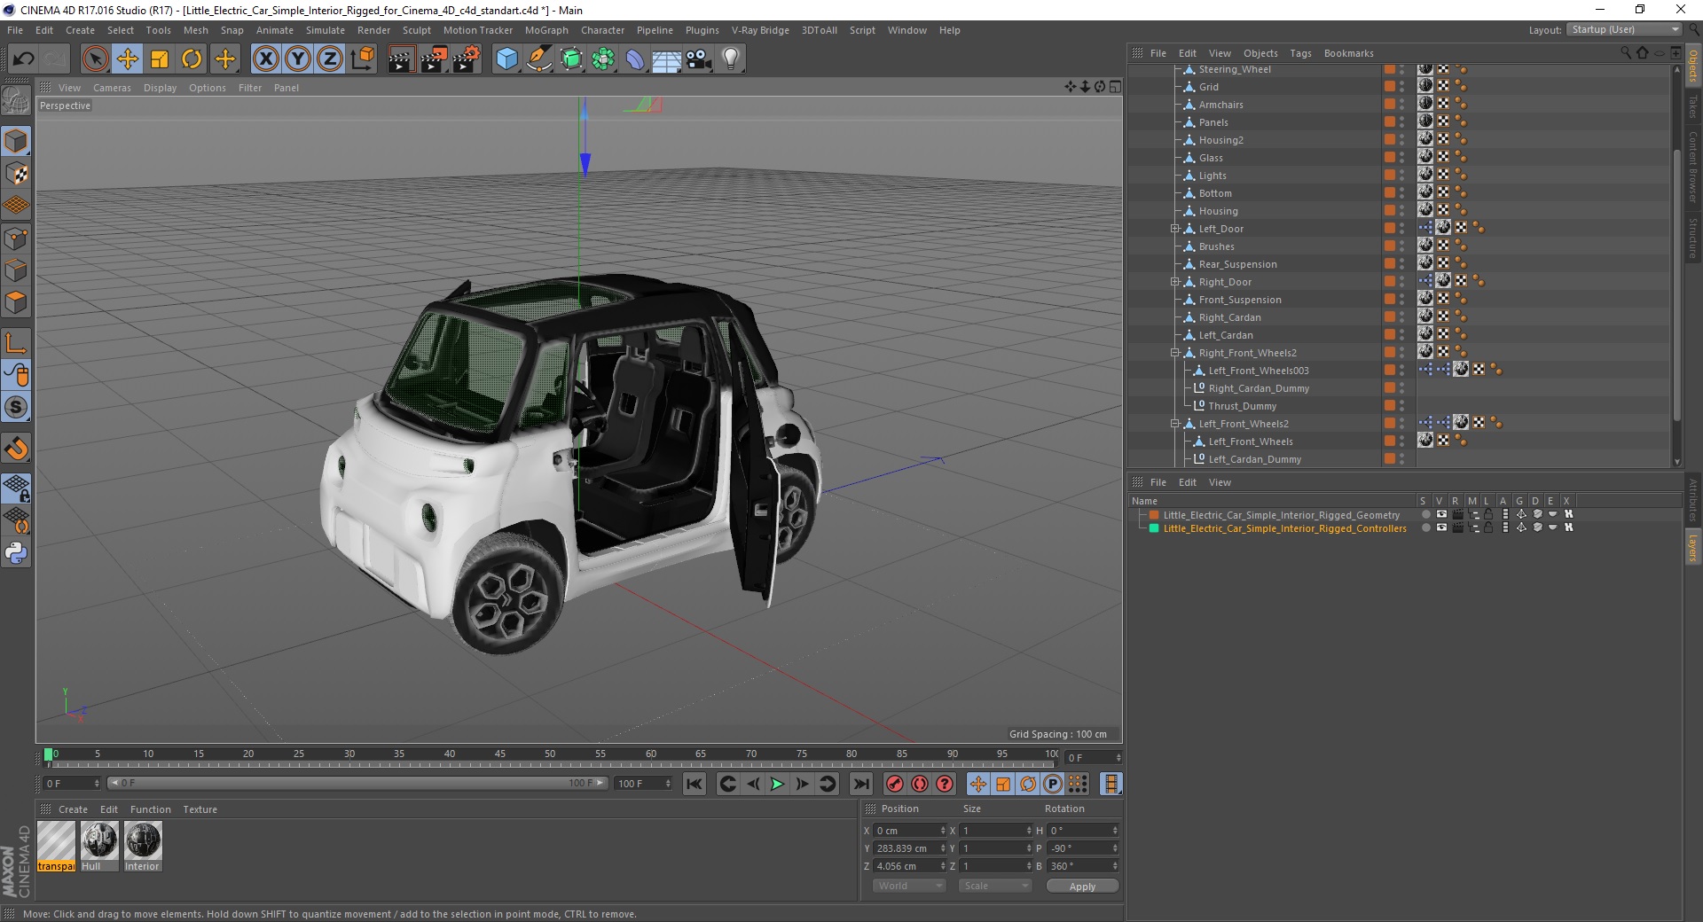Select the Steering_Wheel object
Screen dimensions: 1703x922
tap(1235, 69)
